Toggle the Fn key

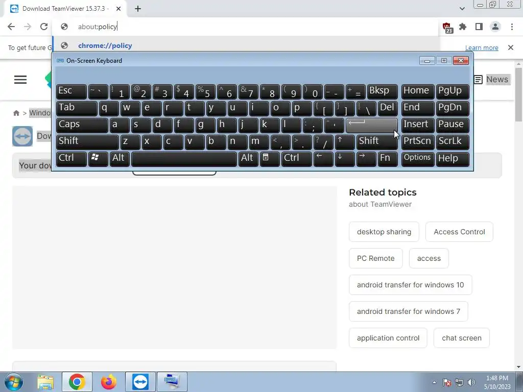[388, 159]
